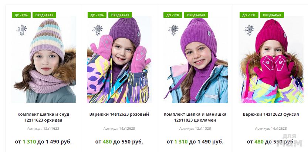Open Комплект шапка и манишка 12з11023 цикламен link

[x=195, y=117]
